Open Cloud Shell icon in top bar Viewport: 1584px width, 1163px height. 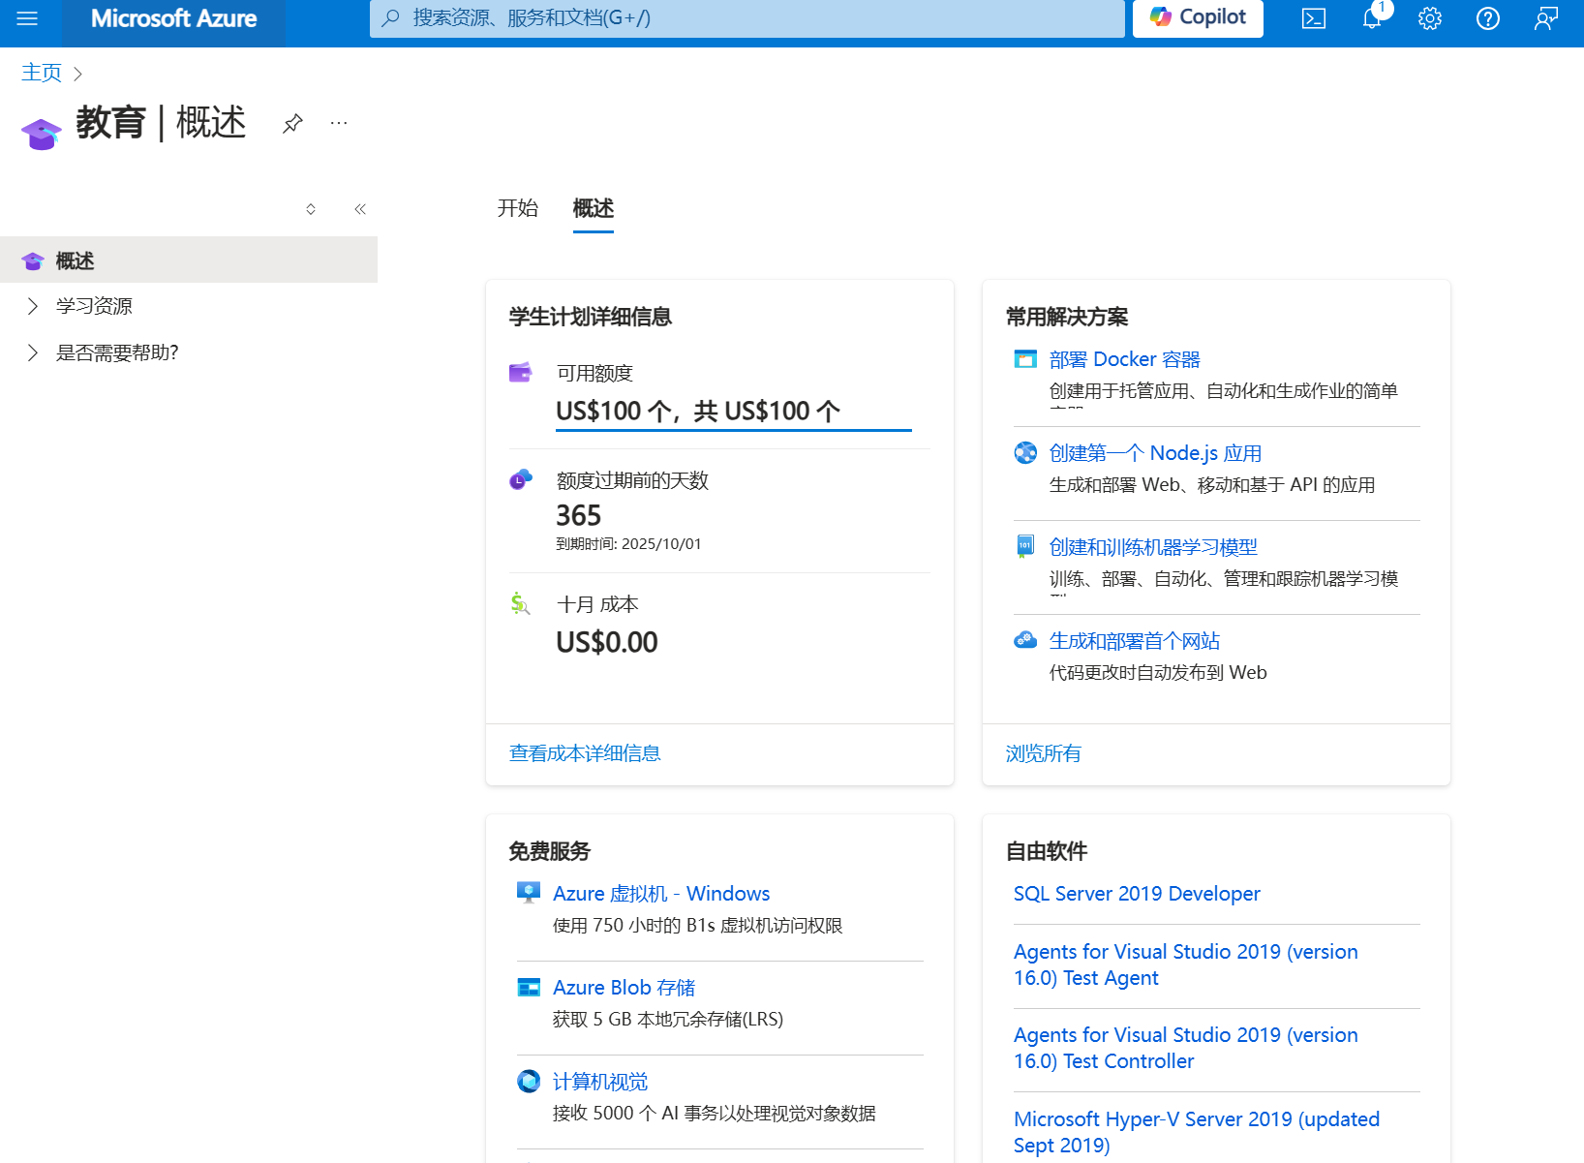tap(1314, 18)
